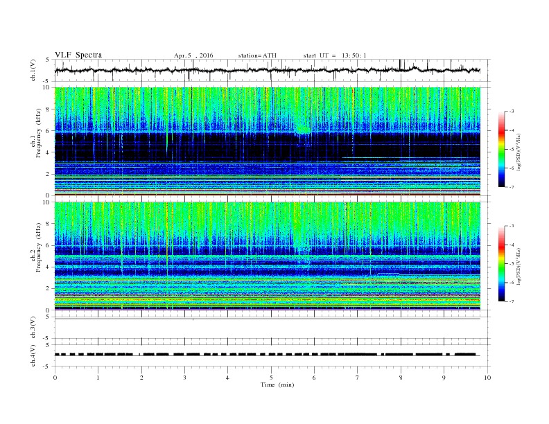Click the time axis tick label "7"
This screenshot has width=549, height=424.
point(358,378)
